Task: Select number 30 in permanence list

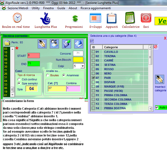Action: (x=6, y=67)
